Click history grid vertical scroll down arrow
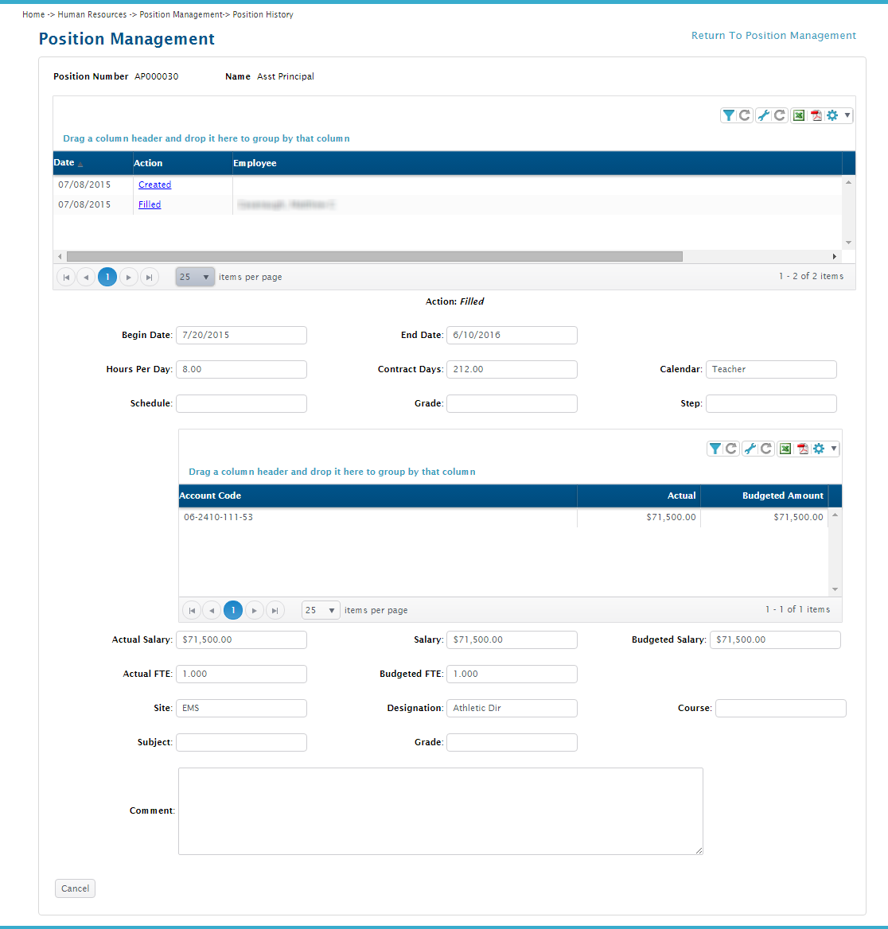888x929 pixels. (849, 243)
